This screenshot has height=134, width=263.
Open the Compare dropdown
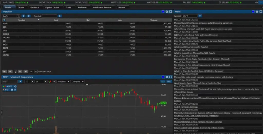(77, 82)
